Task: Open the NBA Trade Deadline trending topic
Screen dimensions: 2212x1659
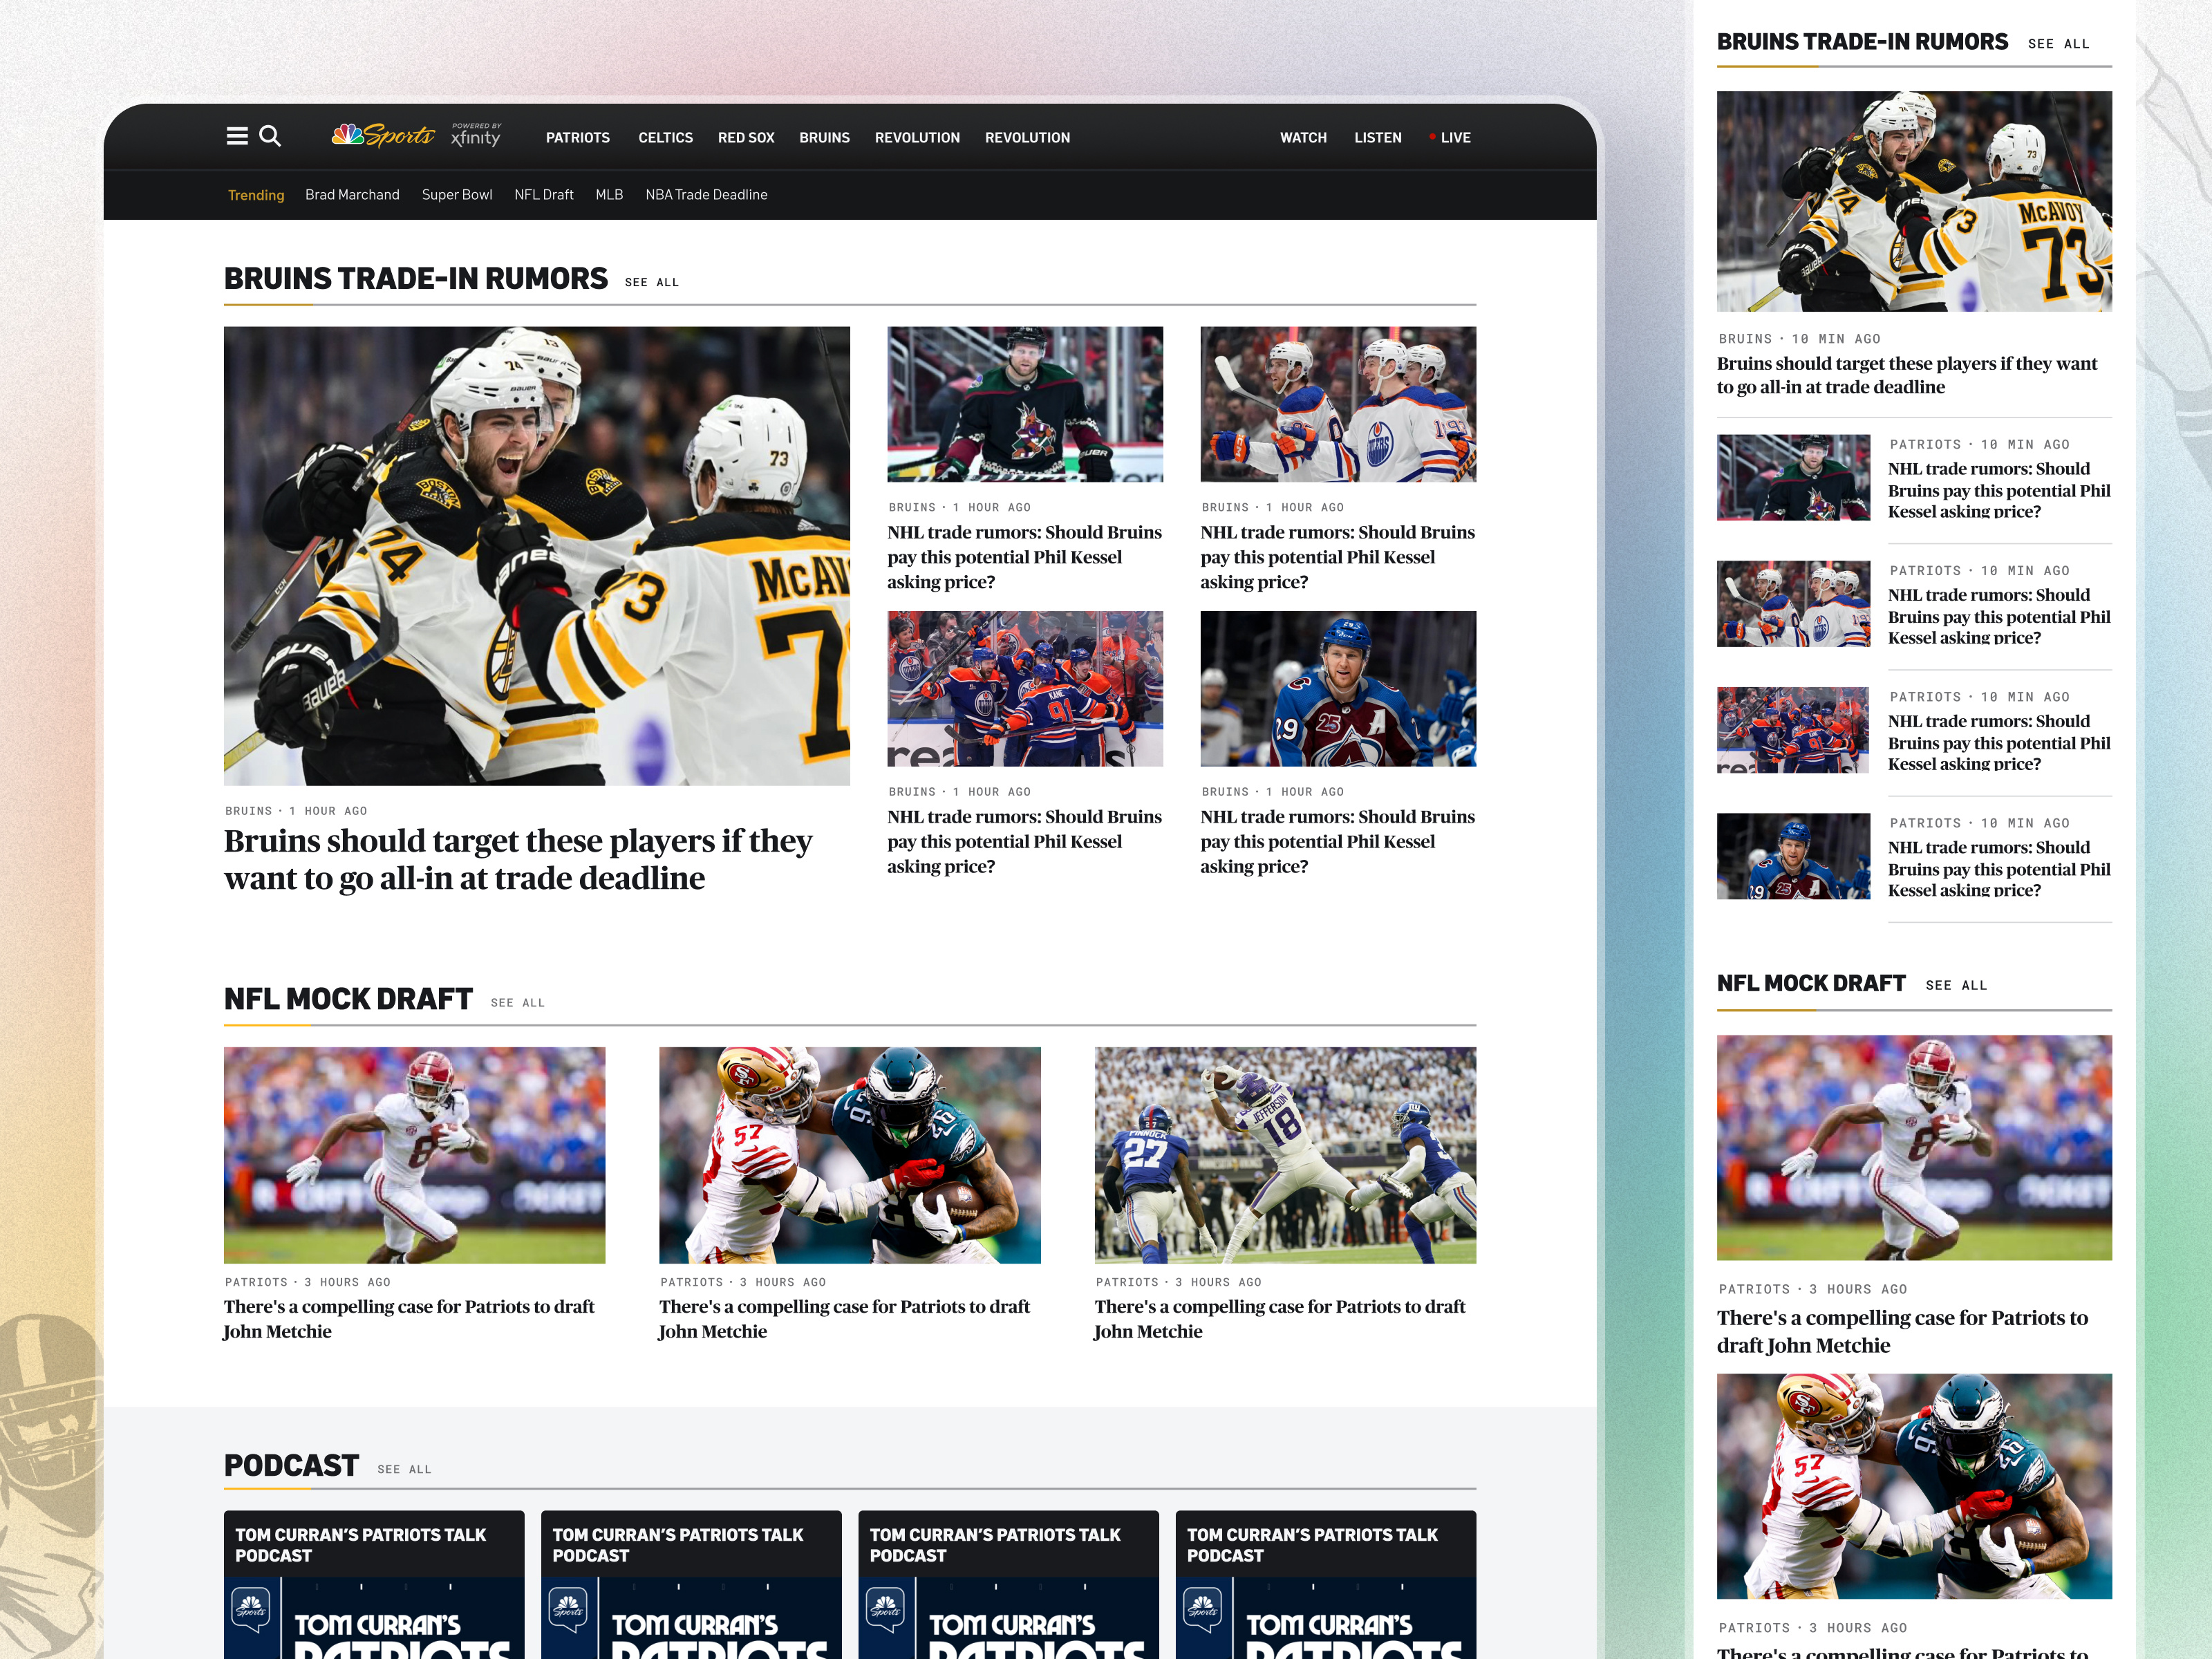Action: click(706, 195)
